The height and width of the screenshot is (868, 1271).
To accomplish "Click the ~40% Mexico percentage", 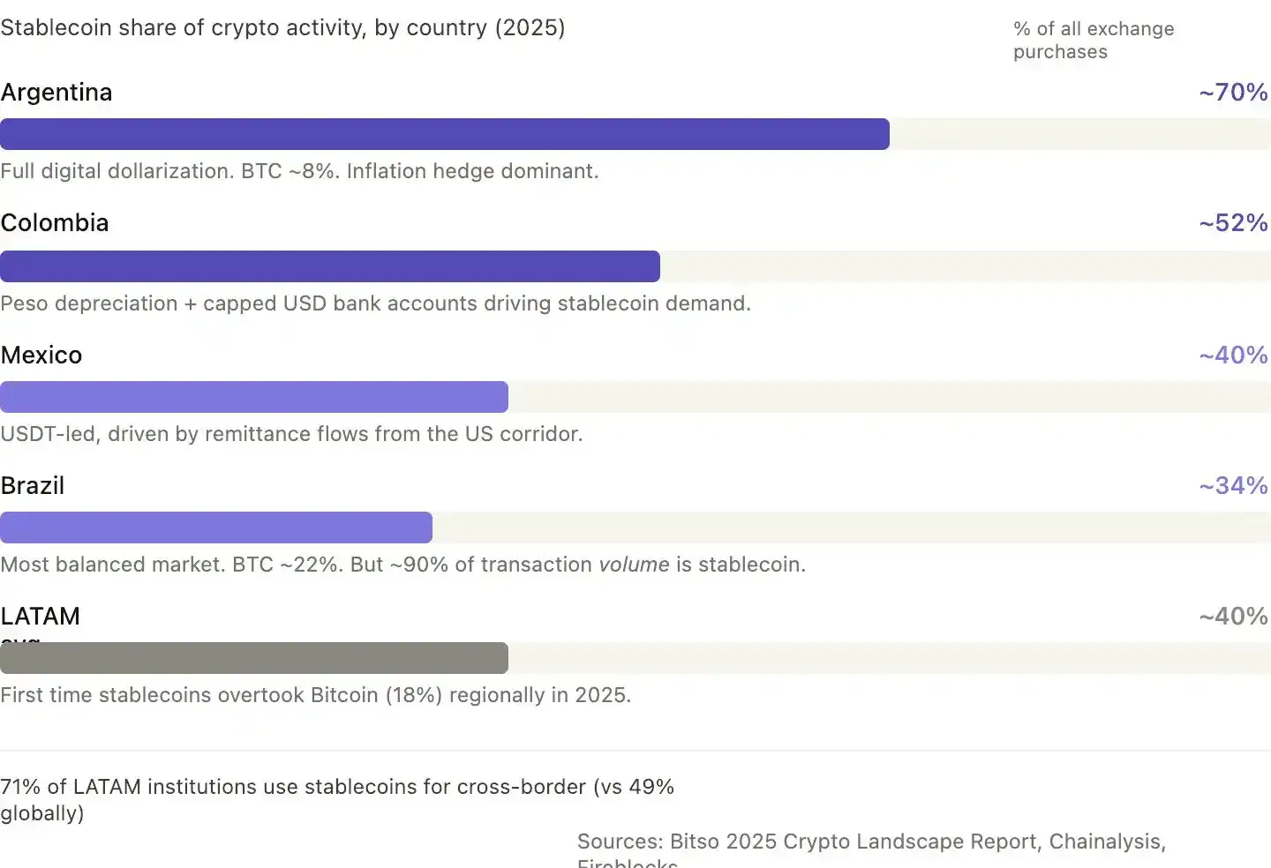I will pos(1234,355).
